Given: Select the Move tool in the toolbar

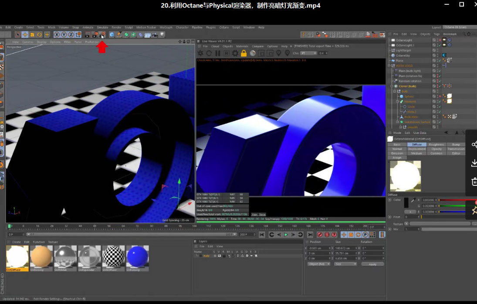Looking at the screenshot, I should (x=25, y=35).
